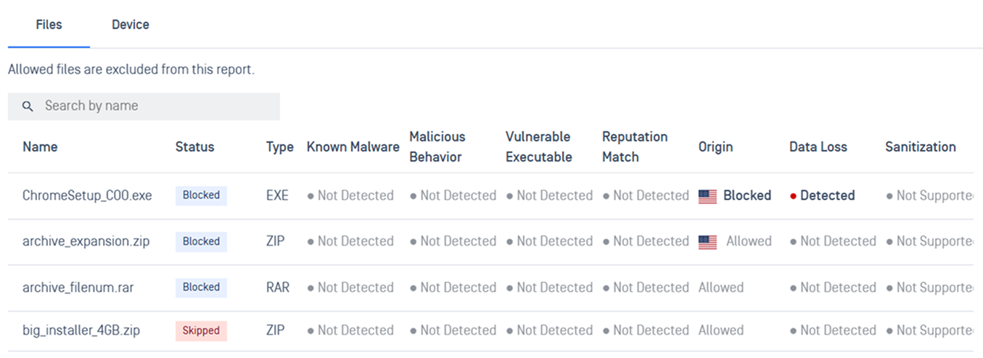
Task: Switch to the Device tab
Action: tap(131, 25)
